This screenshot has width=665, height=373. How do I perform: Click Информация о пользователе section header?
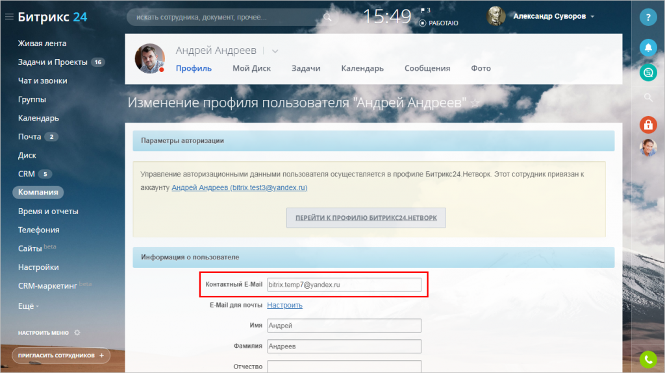[x=373, y=258]
